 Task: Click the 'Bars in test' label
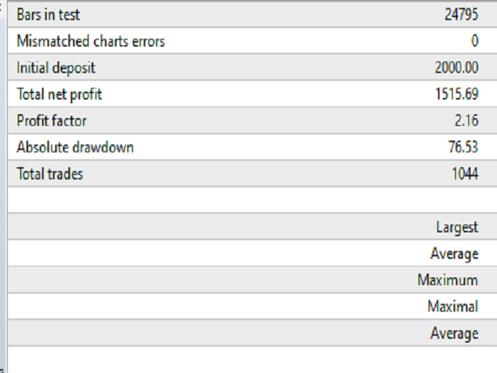(48, 15)
